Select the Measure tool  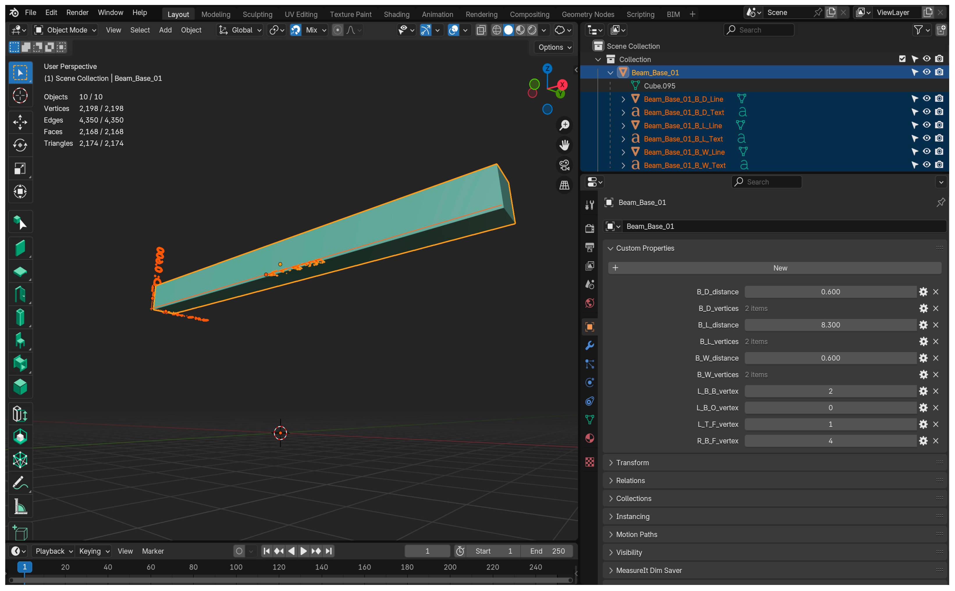[20, 507]
